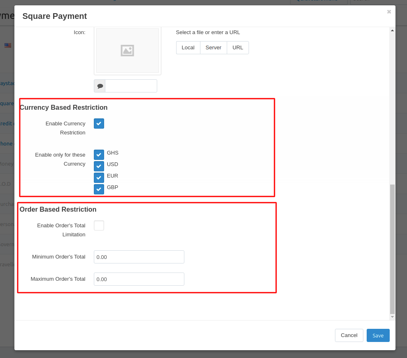Uncheck the USD currency checkbox
Viewport: 407px width, 358px height.
pos(99,166)
